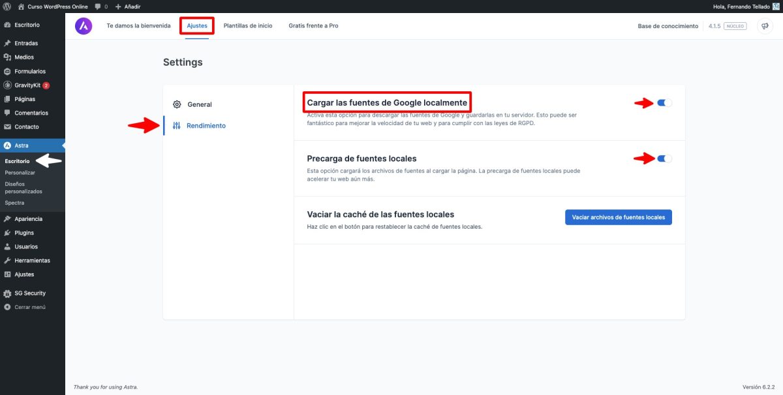The image size is (783, 395).
Task: Expand the Apariencia sidebar menu
Action: (x=29, y=218)
